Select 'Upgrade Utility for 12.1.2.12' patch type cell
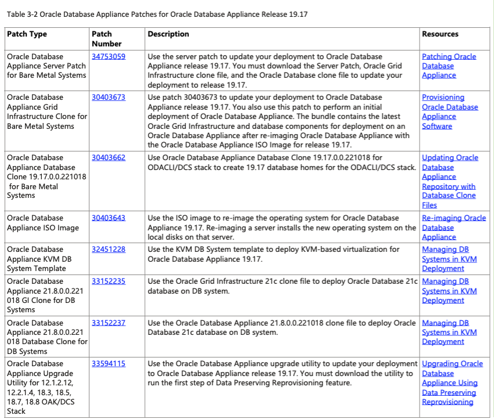This screenshot has width=494, height=419. (x=46, y=387)
